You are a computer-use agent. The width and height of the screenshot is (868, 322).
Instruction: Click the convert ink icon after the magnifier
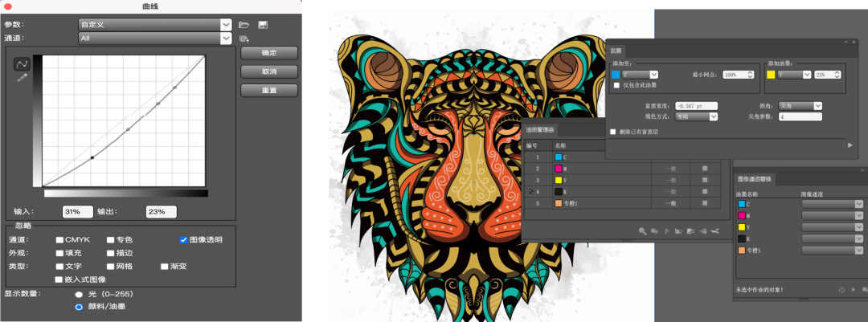pos(655,230)
